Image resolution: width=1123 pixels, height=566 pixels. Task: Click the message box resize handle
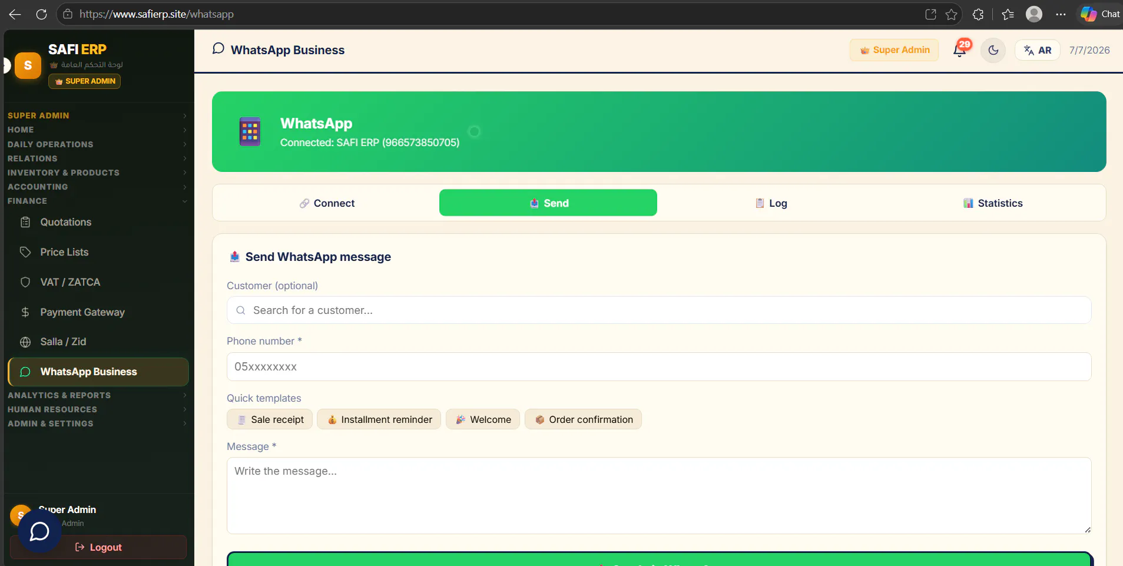[x=1087, y=529]
